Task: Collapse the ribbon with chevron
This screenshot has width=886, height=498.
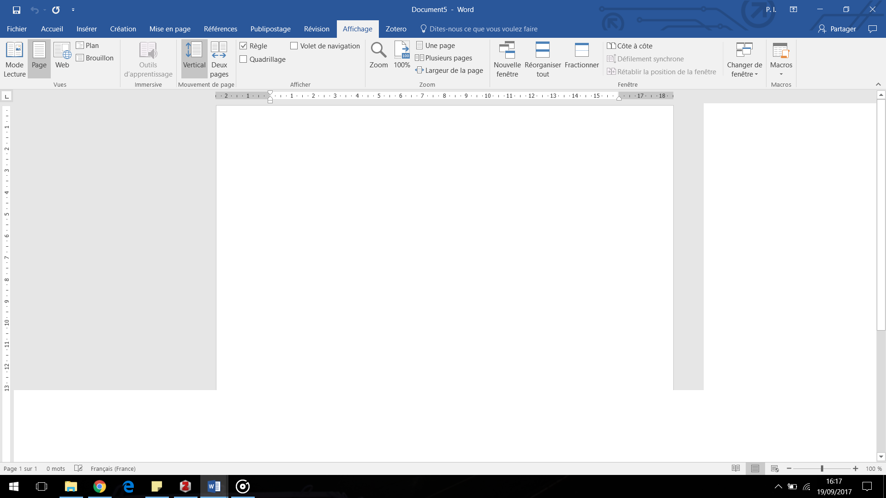Action: pyautogui.click(x=878, y=84)
